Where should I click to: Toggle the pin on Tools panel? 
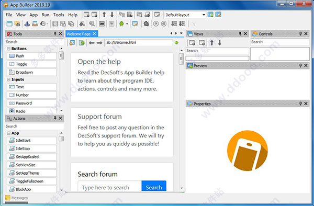point(55,34)
